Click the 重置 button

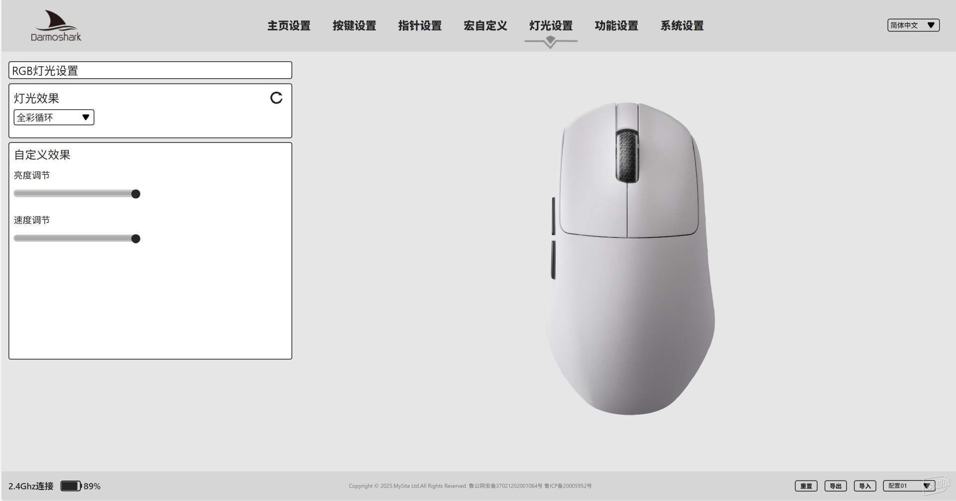(x=806, y=486)
